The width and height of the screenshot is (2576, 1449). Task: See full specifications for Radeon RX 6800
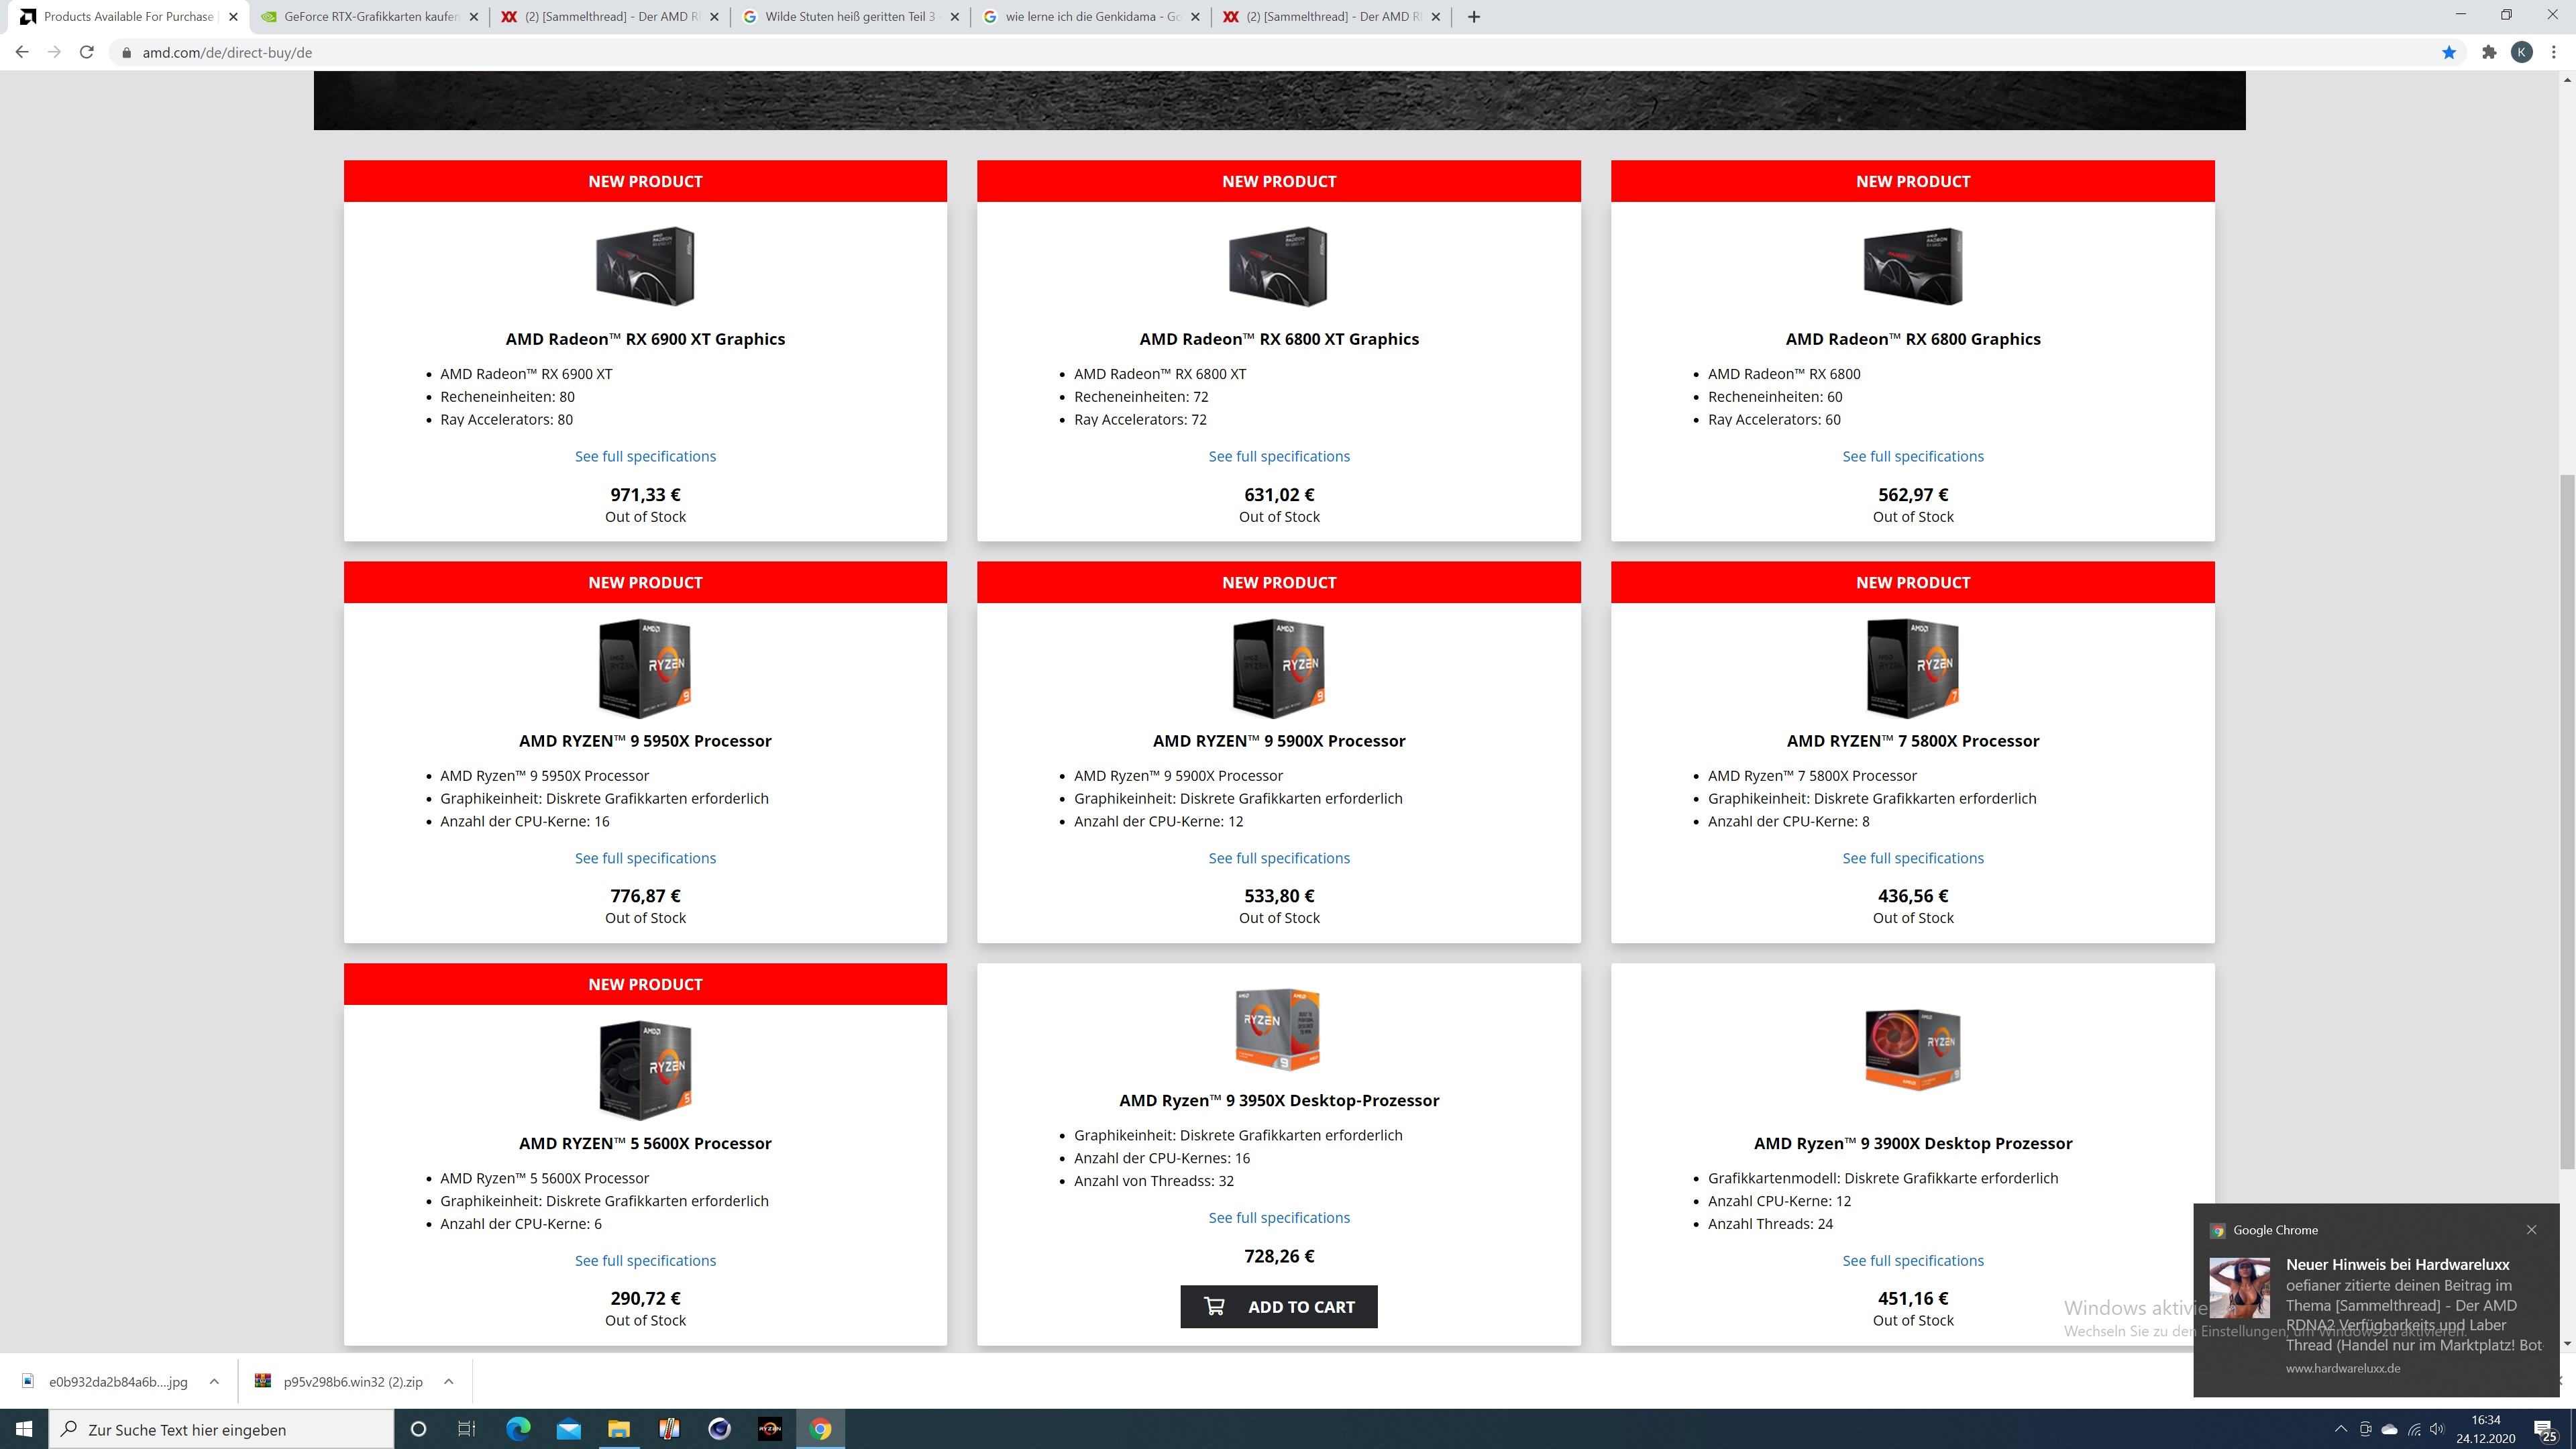click(x=1913, y=456)
